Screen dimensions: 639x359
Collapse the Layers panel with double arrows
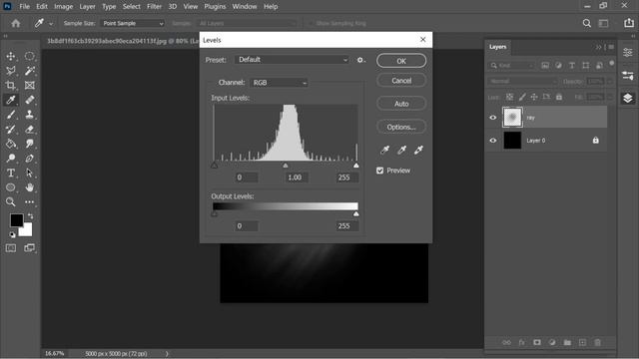598,47
